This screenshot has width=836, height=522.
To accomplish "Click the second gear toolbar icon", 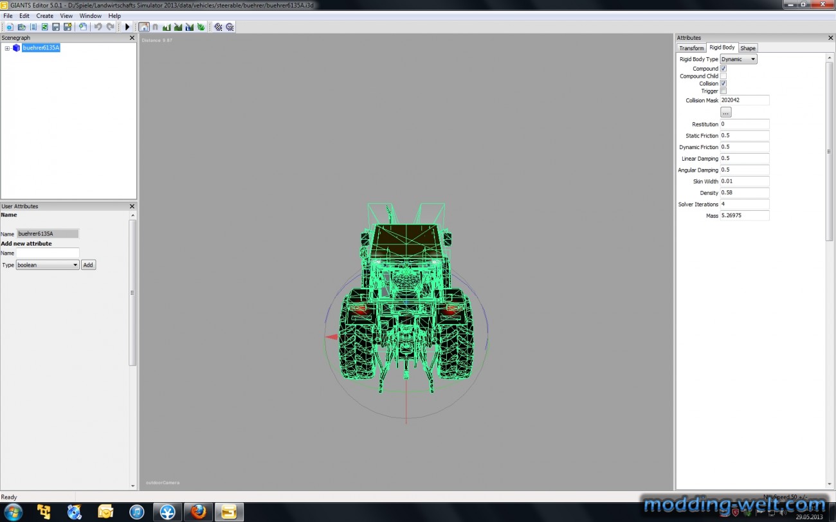I will coord(230,27).
